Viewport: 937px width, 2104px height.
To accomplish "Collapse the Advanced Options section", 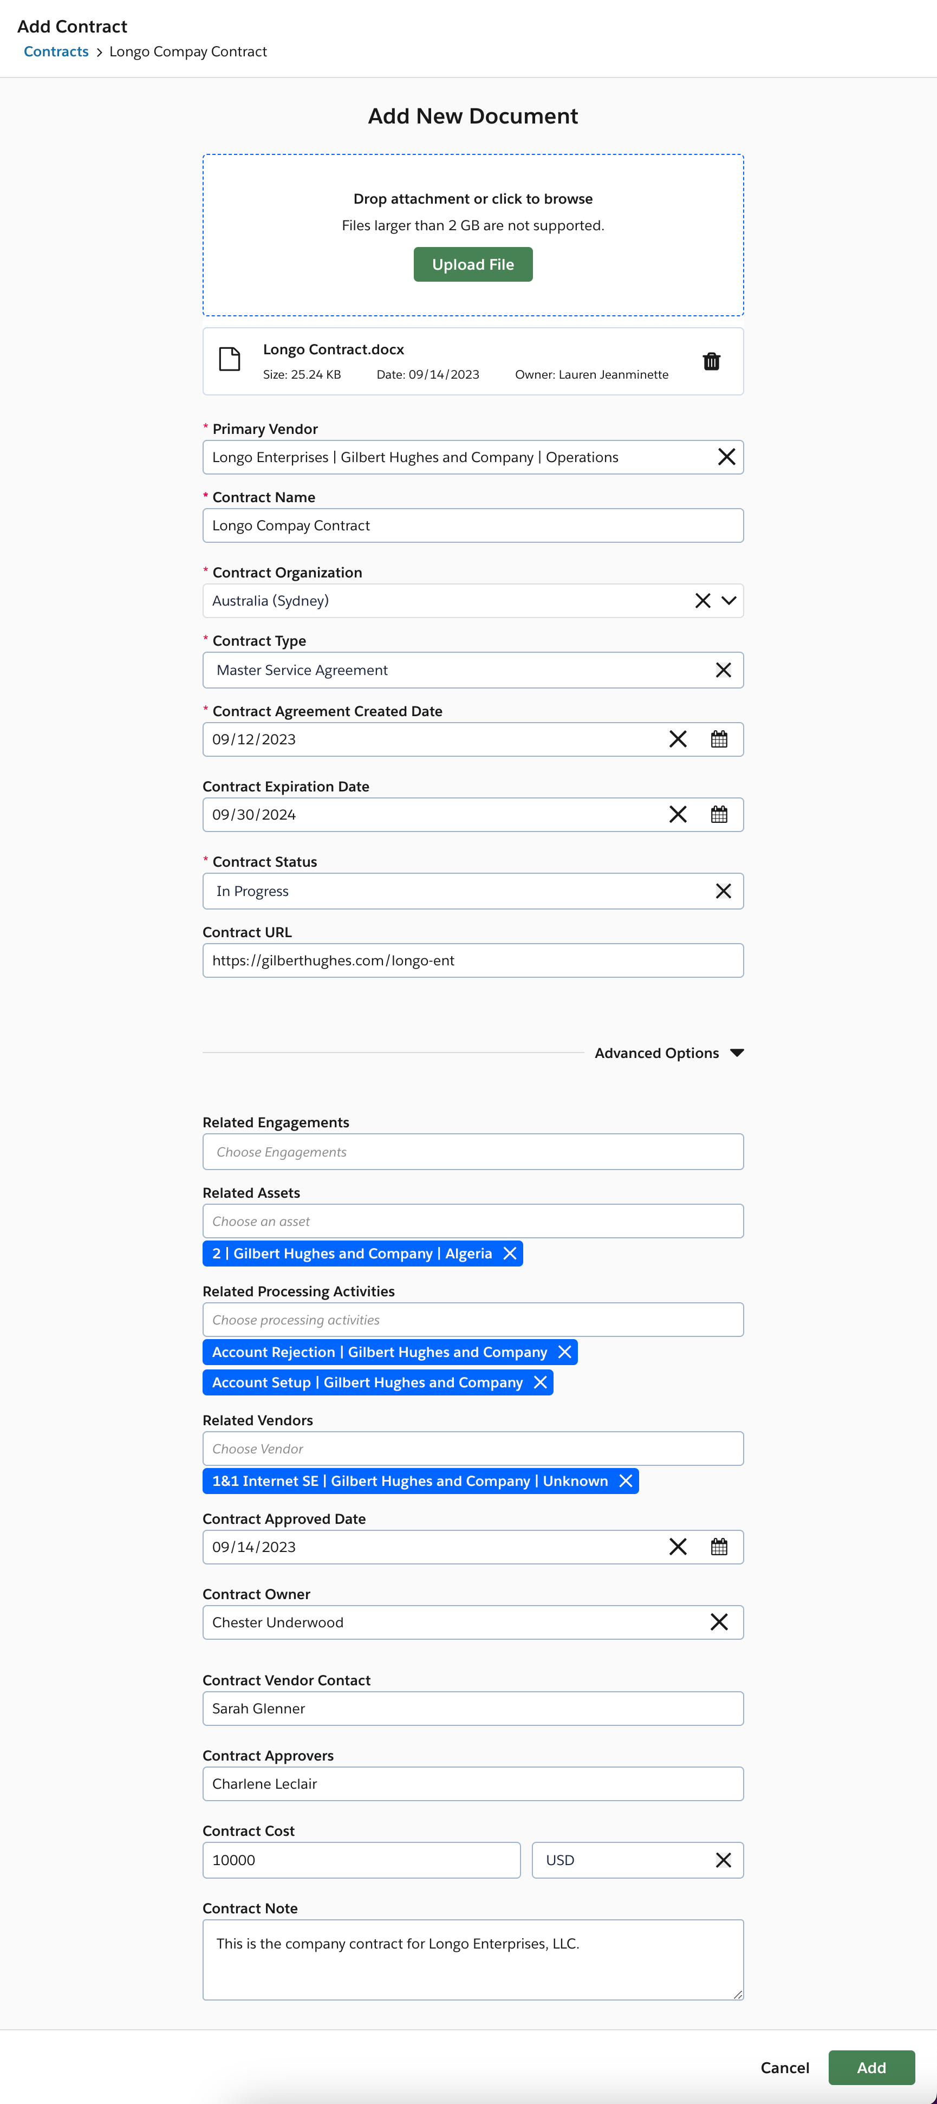I will [736, 1053].
